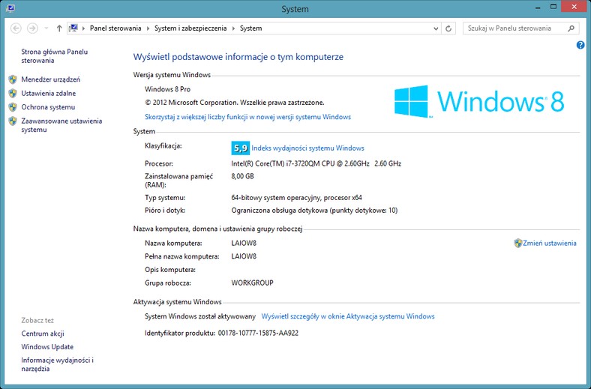Open Windows Update link
The width and height of the screenshot is (591, 389).
point(47,347)
